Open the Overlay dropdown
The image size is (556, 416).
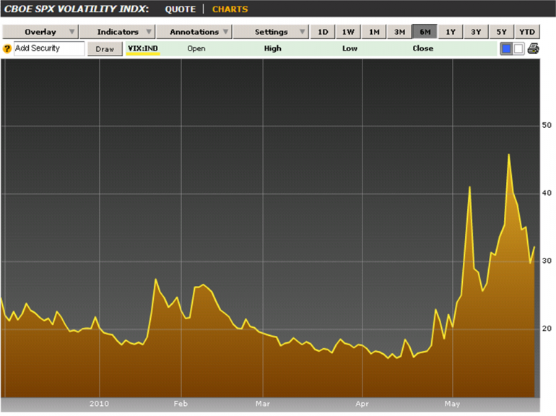pos(40,32)
